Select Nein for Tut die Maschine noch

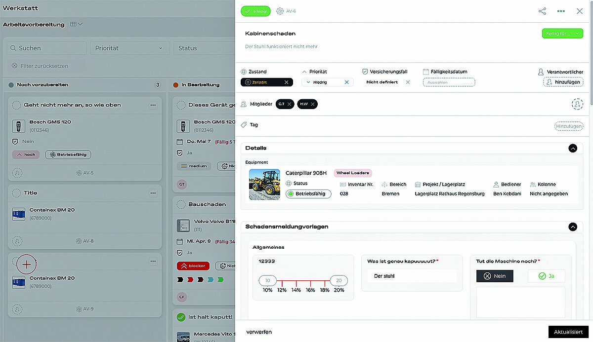click(x=495, y=276)
